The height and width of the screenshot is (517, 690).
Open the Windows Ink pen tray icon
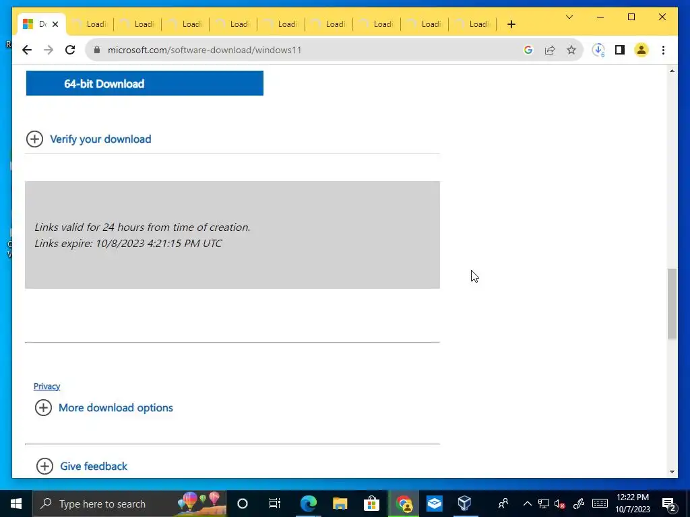[579, 504]
